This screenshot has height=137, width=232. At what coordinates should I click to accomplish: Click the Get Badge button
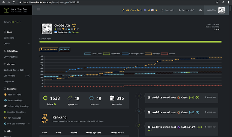pos(65,49)
